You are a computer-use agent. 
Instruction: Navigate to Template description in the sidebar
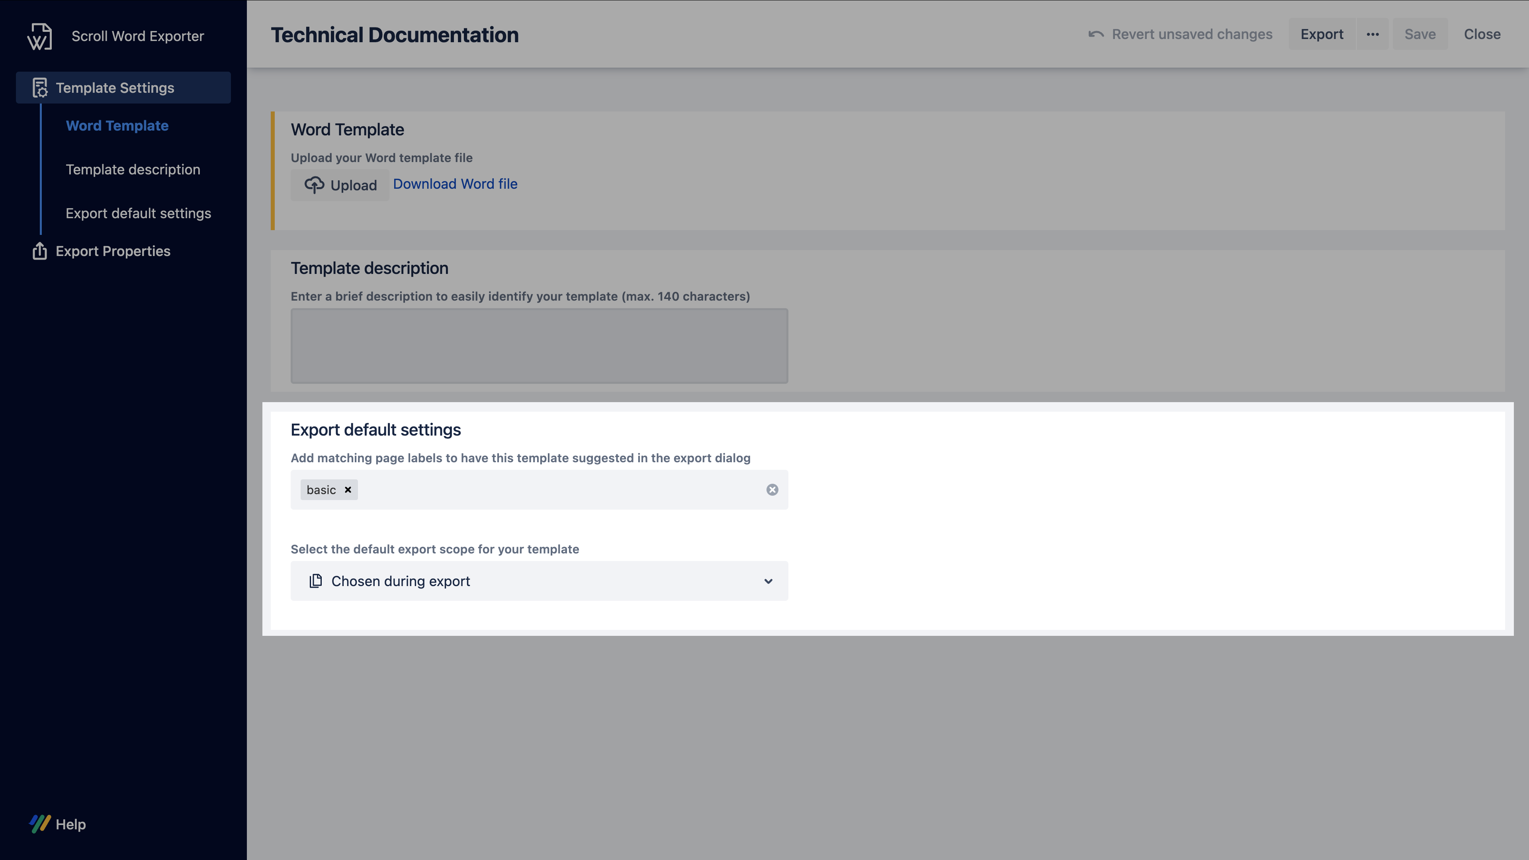pos(133,169)
